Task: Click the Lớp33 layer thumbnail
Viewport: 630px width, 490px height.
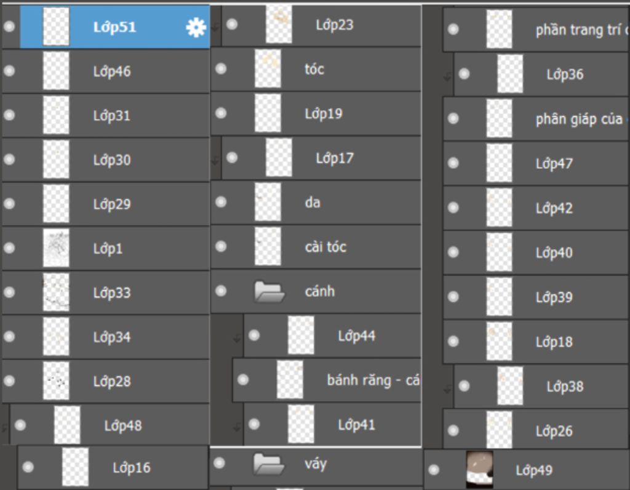Action: (56, 292)
